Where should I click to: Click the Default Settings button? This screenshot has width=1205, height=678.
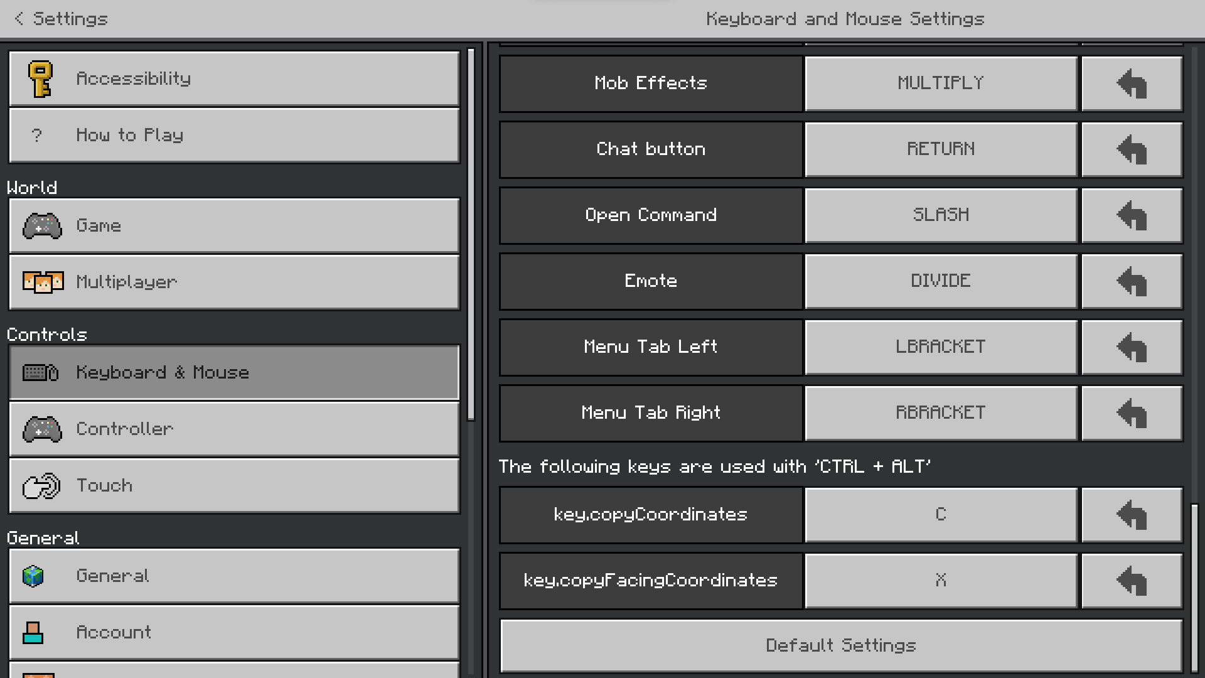(x=840, y=645)
